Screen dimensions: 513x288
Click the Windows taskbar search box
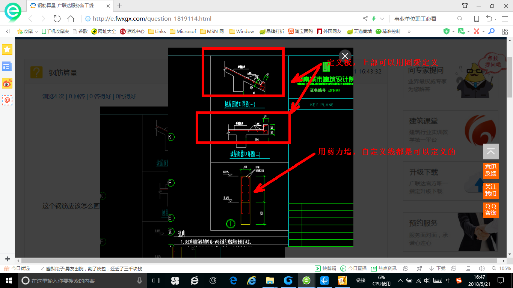tap(82, 280)
